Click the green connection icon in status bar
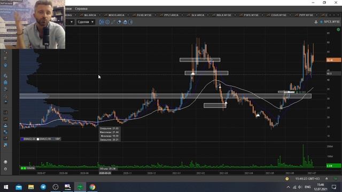 point(336,179)
